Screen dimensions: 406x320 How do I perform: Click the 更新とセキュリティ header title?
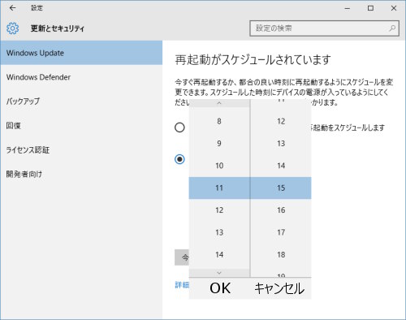pyautogui.click(x=58, y=28)
